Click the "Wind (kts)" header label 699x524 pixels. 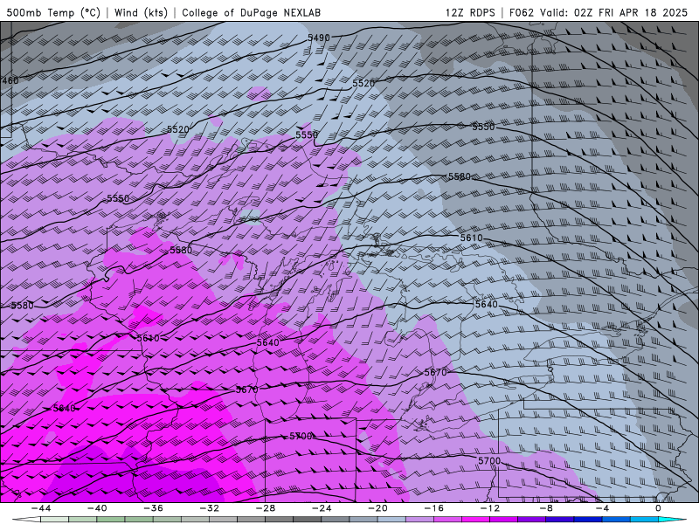click(141, 12)
